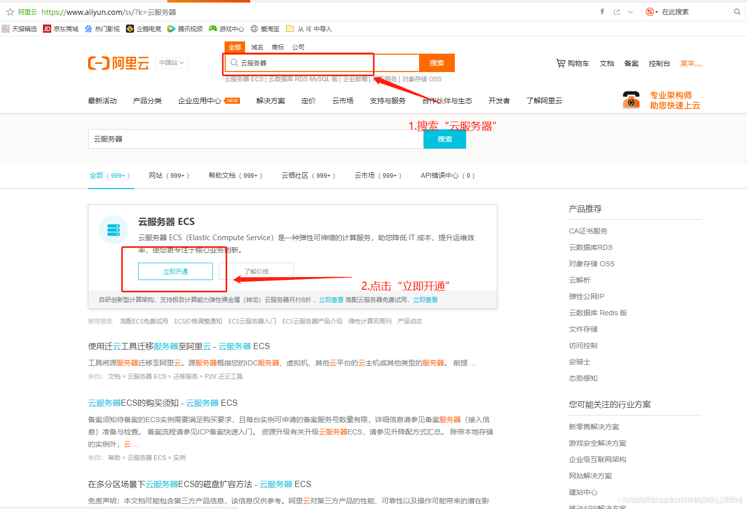This screenshot has width=747, height=509.
Task: Open the 了解阿里云 nav menu
Action: pos(544,101)
